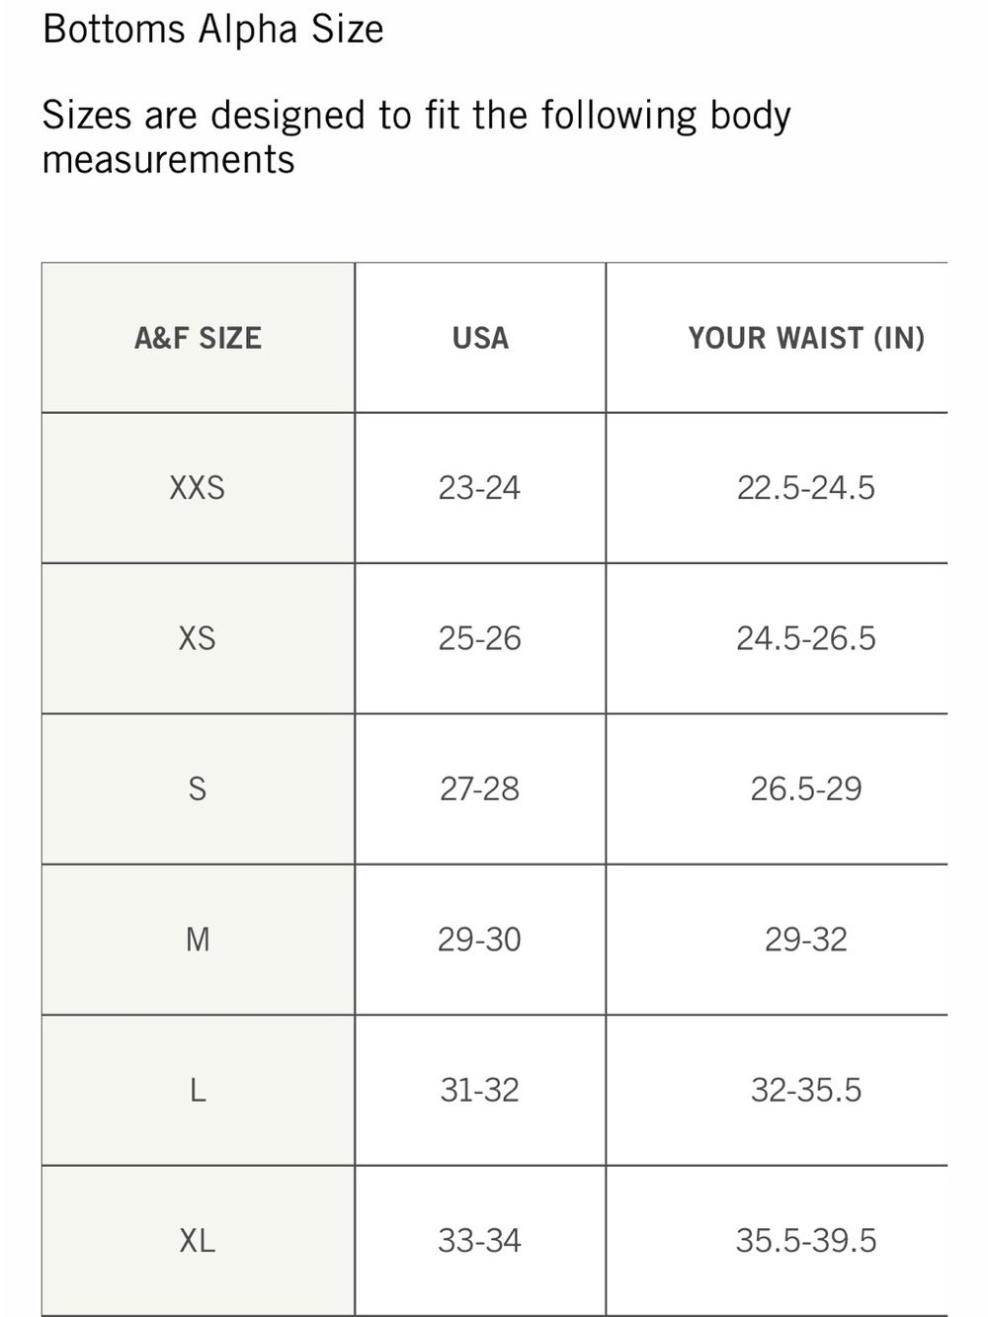Select the A&F SIZE column header

[x=198, y=338]
